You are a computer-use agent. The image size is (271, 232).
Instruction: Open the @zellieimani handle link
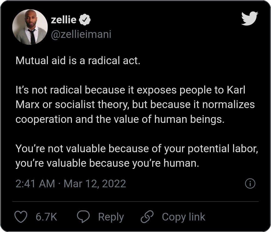tap(81, 35)
